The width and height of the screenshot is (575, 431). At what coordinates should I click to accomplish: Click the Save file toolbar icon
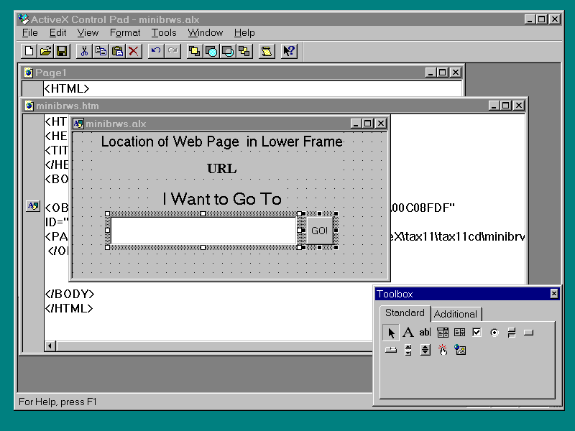point(62,51)
